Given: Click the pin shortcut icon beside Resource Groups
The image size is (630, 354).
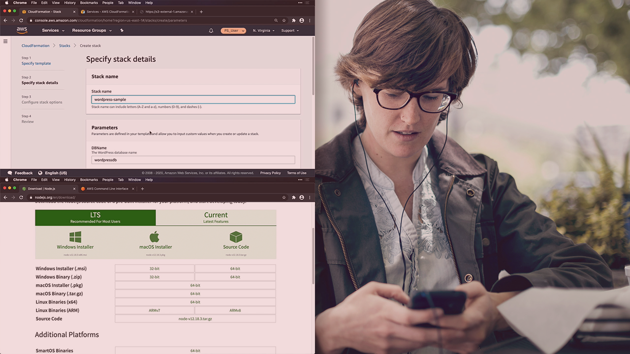Looking at the screenshot, I should pos(122,30).
